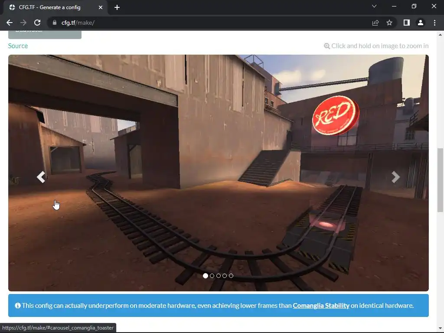Open the Chrome three-dot menu
Screen dimensions: 444x333
(434, 23)
